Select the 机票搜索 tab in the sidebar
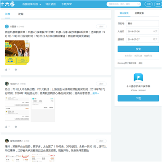 pyautogui.click(x=139, y=13)
